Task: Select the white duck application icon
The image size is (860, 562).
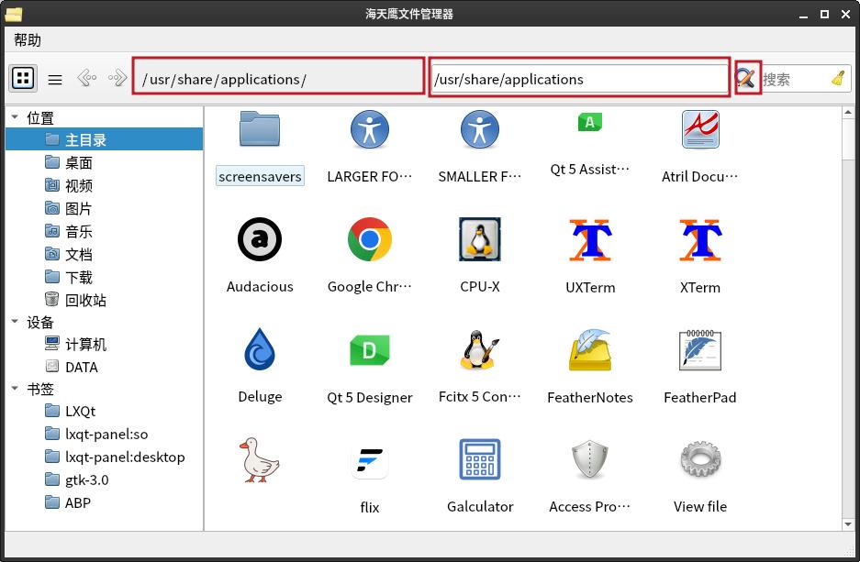Action: point(260,459)
